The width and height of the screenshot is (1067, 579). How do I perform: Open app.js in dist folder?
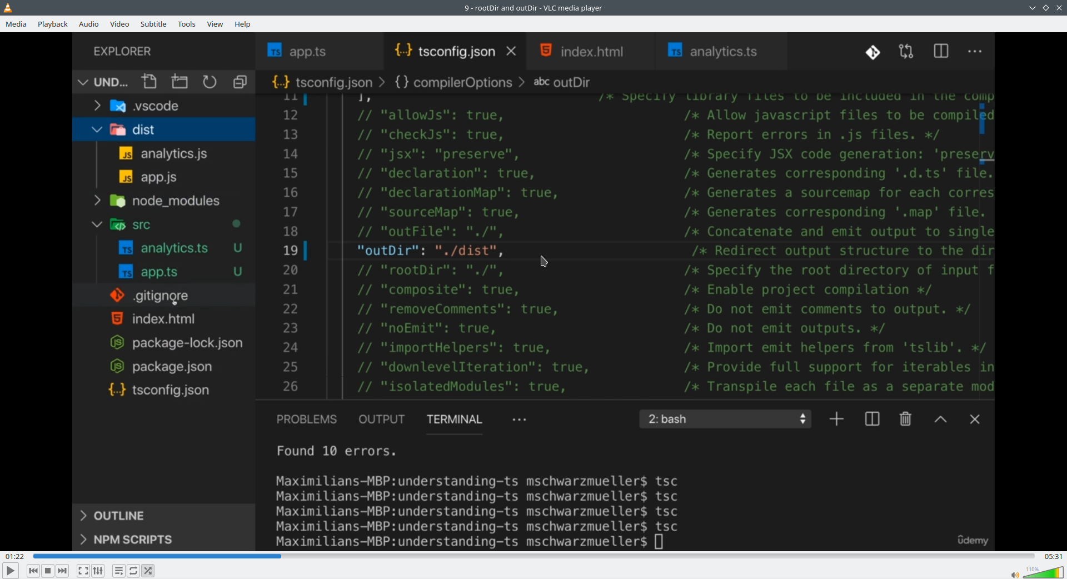[x=164, y=177]
